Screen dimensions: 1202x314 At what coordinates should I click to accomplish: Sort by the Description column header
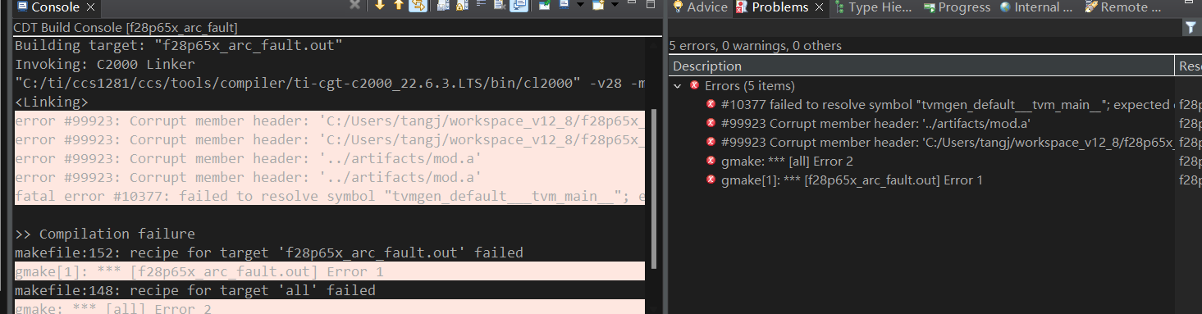tap(922, 66)
